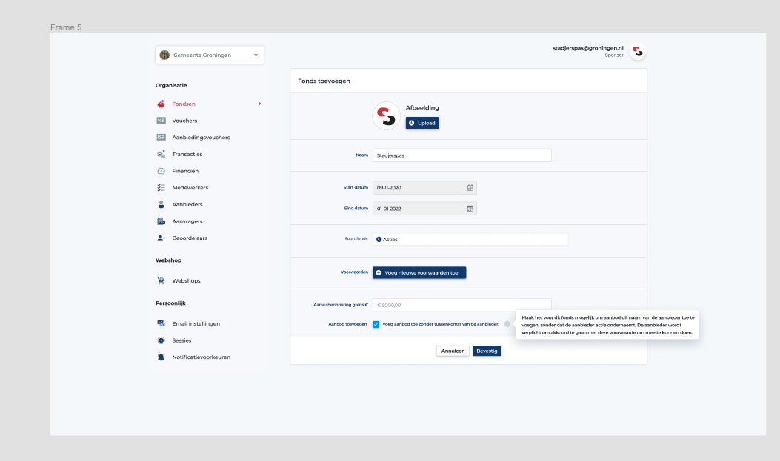
Task: Open the Soort fonds selection field
Action: coord(470,240)
